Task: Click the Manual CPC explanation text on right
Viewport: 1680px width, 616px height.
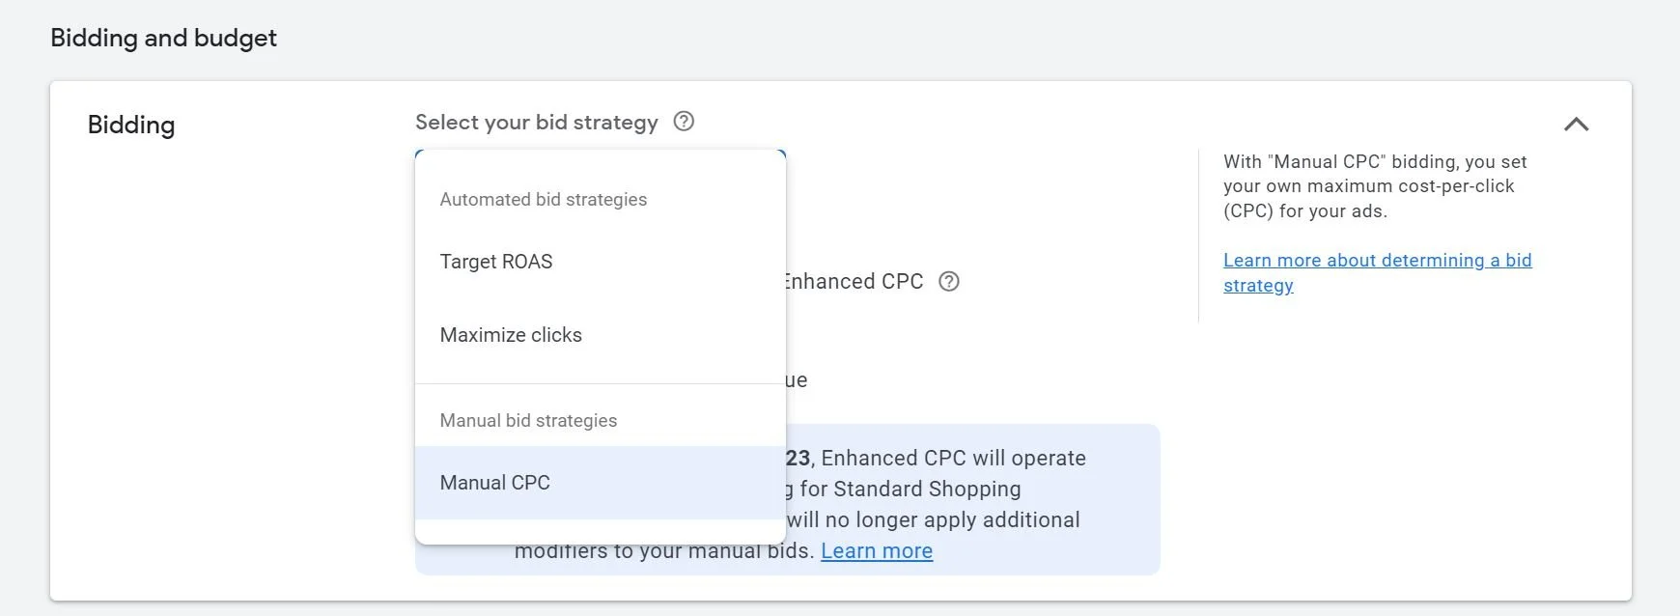Action: (1375, 186)
